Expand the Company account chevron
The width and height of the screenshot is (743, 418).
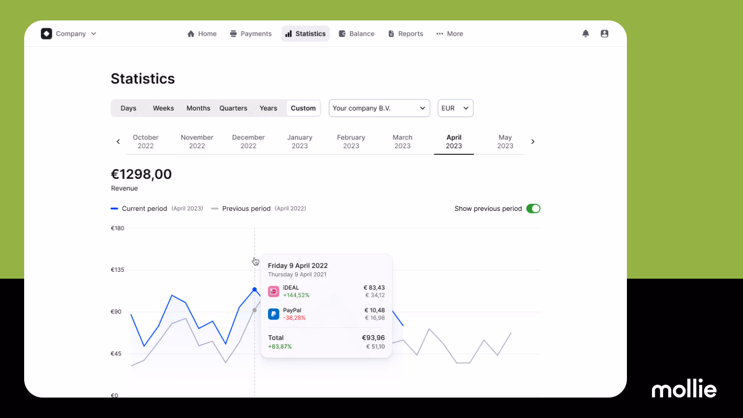94,34
